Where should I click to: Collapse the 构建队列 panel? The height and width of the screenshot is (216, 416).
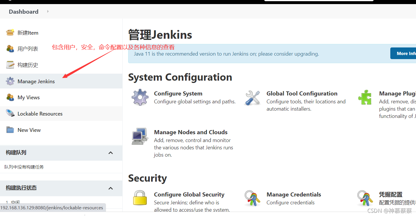click(111, 153)
